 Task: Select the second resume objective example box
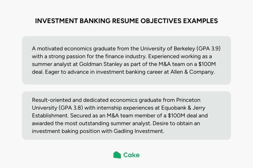[x=126, y=115]
